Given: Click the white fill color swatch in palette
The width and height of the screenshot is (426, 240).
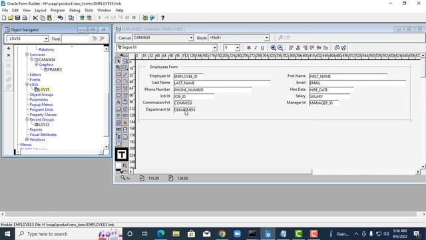Looking at the screenshot, I should (118, 165).
